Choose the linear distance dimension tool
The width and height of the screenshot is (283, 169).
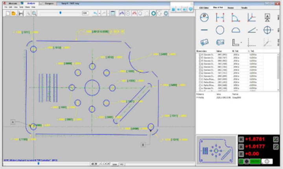(x=220, y=18)
